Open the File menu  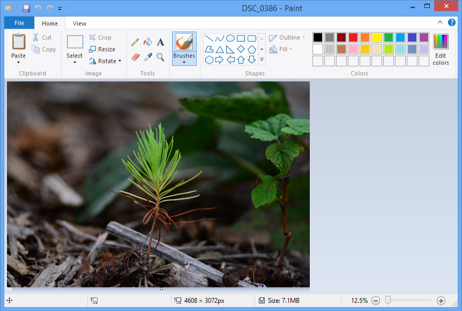click(18, 23)
